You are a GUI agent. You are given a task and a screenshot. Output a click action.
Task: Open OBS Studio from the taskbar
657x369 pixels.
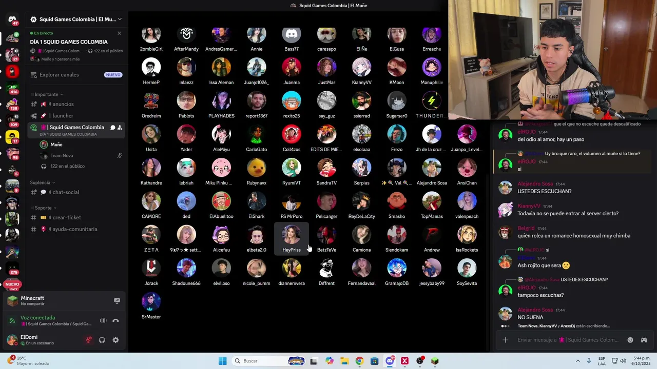coord(420,361)
